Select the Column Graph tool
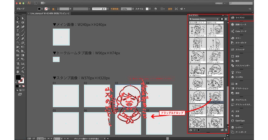 click(23, 64)
